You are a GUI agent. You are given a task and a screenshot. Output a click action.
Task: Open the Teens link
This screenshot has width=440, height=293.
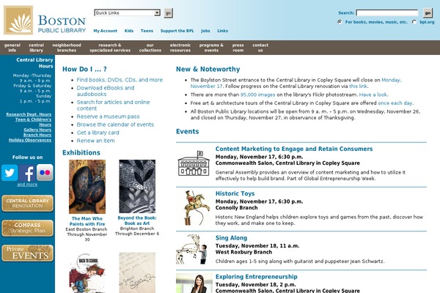tap(147, 31)
